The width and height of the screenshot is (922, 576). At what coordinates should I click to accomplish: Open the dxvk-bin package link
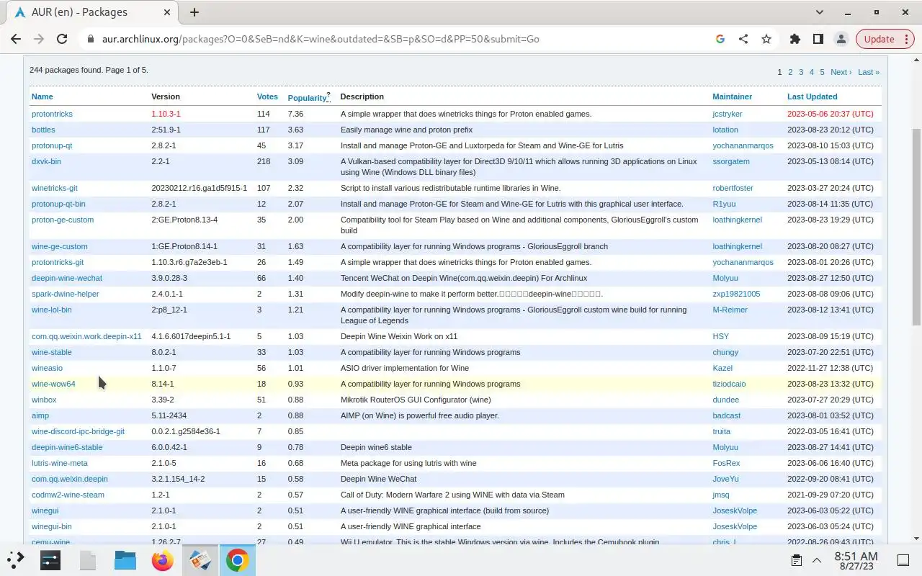pos(46,161)
